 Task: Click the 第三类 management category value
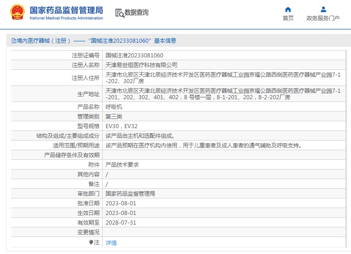coord(114,116)
